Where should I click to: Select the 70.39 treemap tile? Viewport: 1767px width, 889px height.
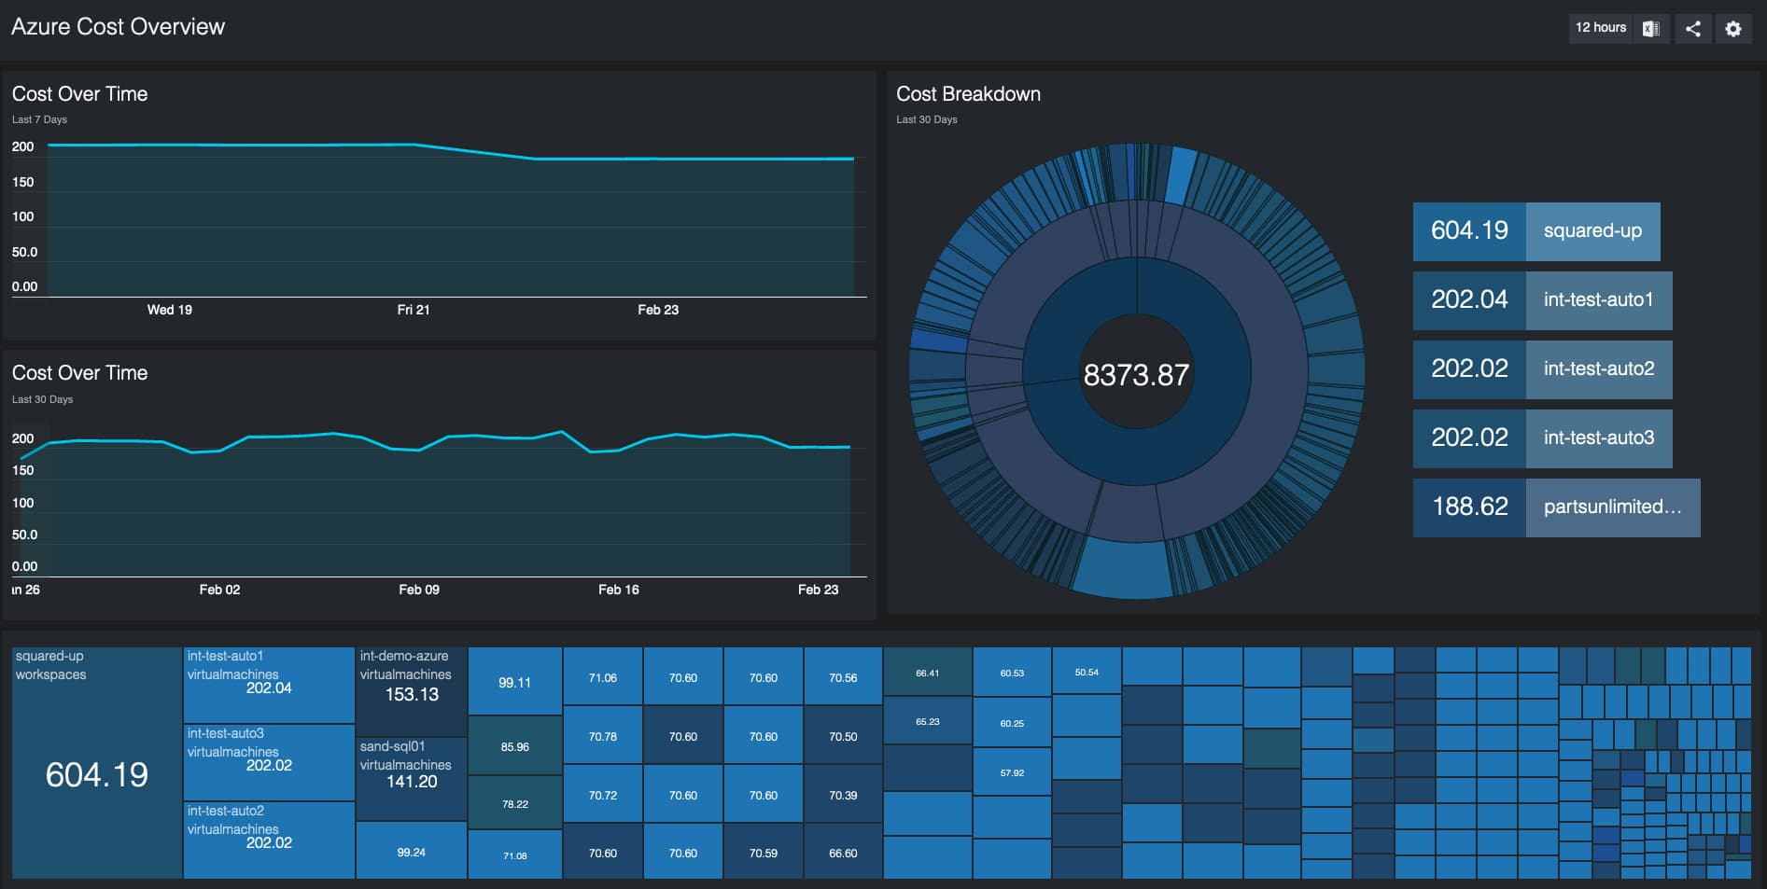(843, 795)
